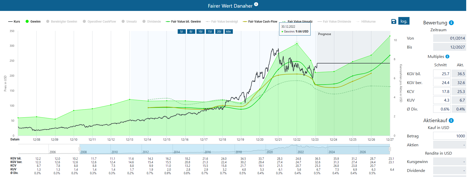Show the Aktienkauf info icon
This screenshot has width=469, height=177.
451,120
